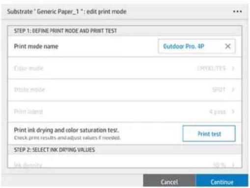Expand the Print intent chevron arrow
Image resolution: width=250 pixels, height=188 pixels.
click(x=233, y=112)
